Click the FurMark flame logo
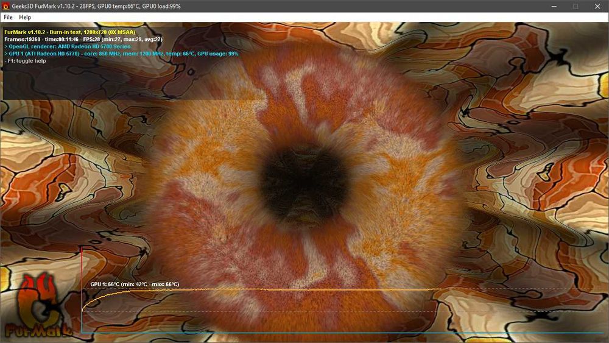The width and height of the screenshot is (609, 343). pos(38,305)
